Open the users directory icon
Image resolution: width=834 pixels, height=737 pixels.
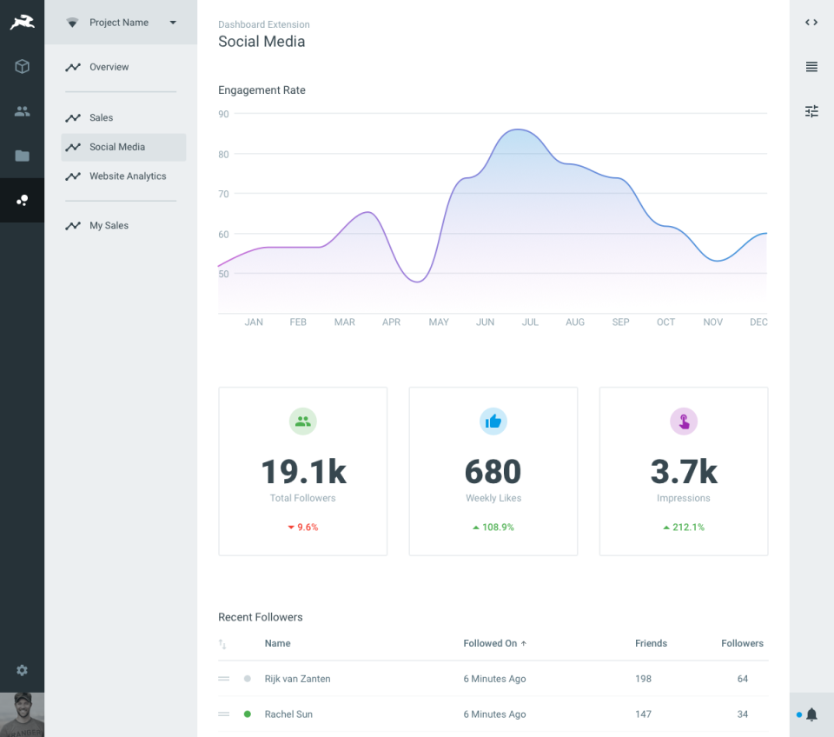coord(22,111)
